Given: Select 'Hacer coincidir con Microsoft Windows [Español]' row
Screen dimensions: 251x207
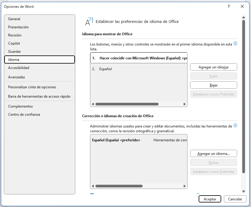Looking at the screenshot, I should [139, 58].
